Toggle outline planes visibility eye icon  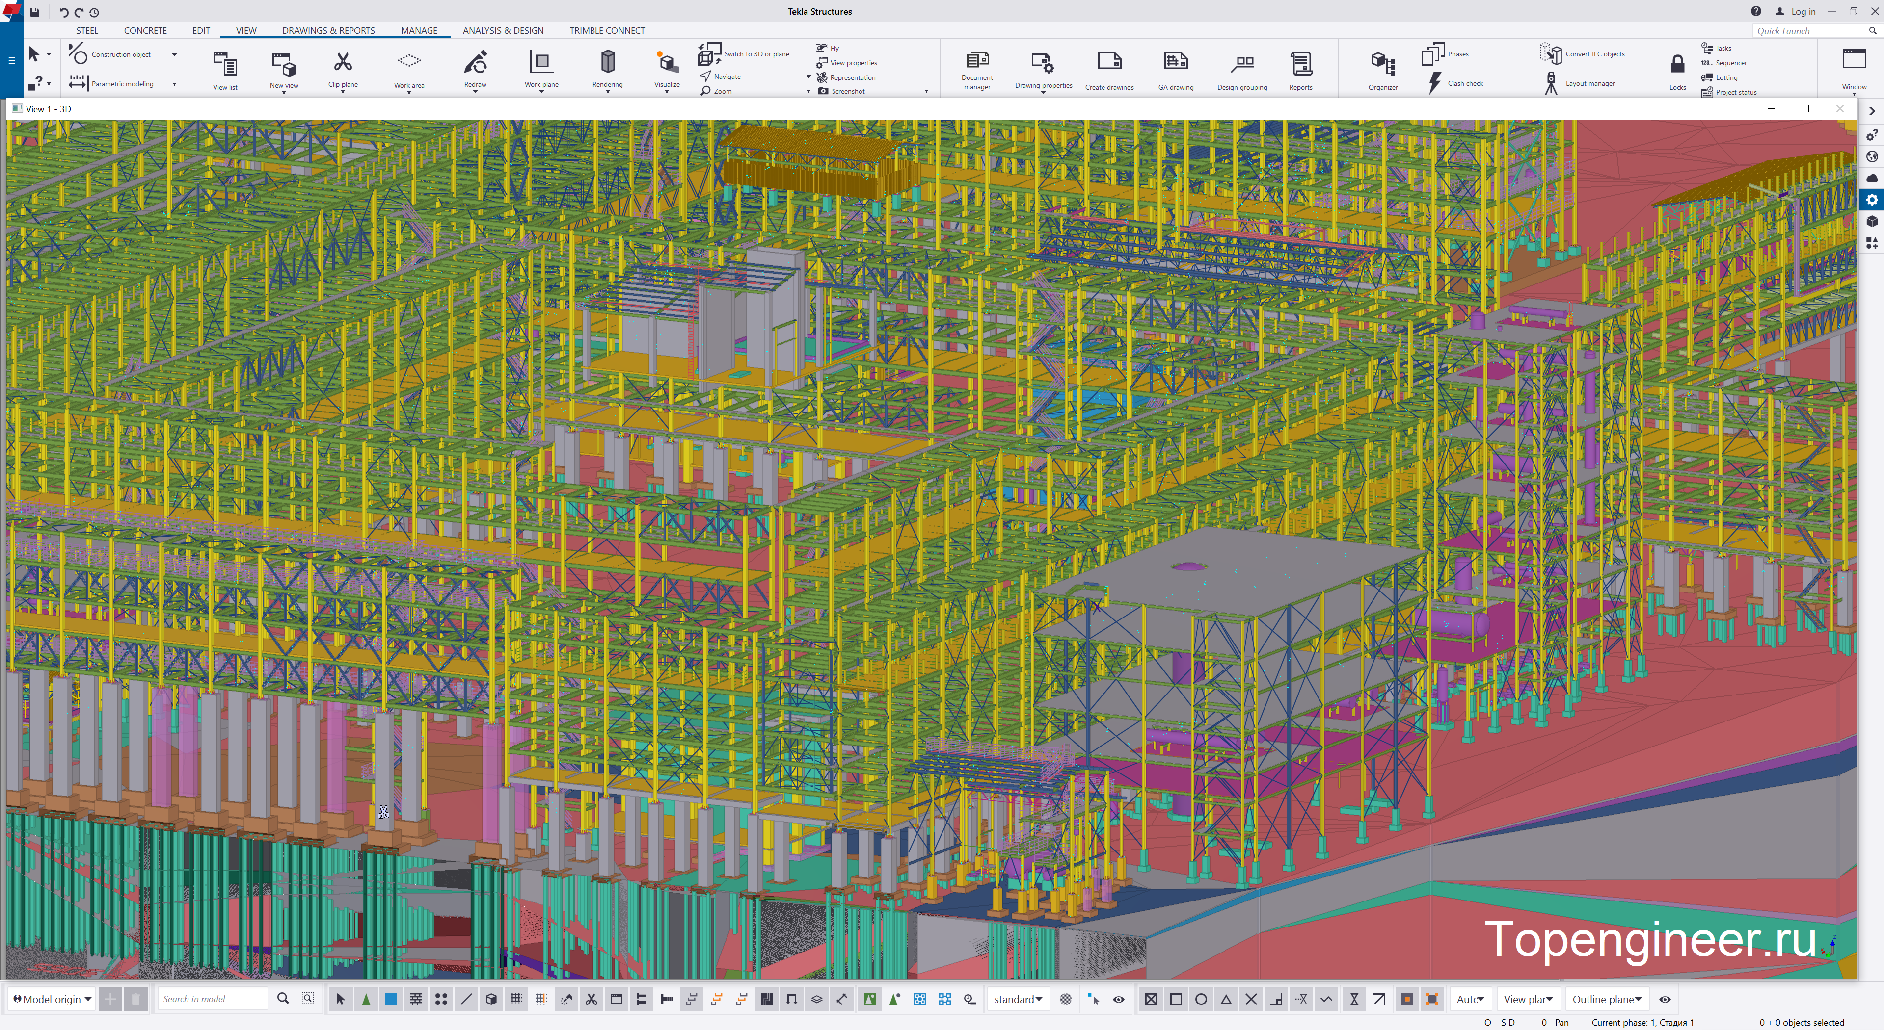tap(1666, 999)
